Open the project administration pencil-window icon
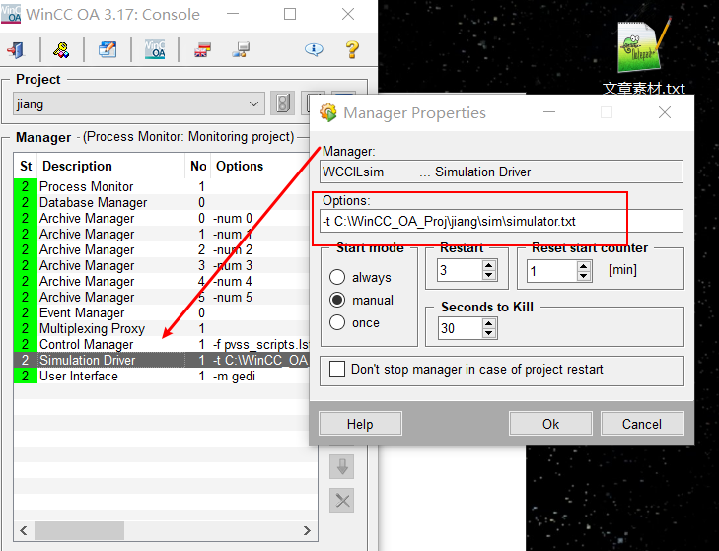The image size is (719, 551). tap(108, 49)
